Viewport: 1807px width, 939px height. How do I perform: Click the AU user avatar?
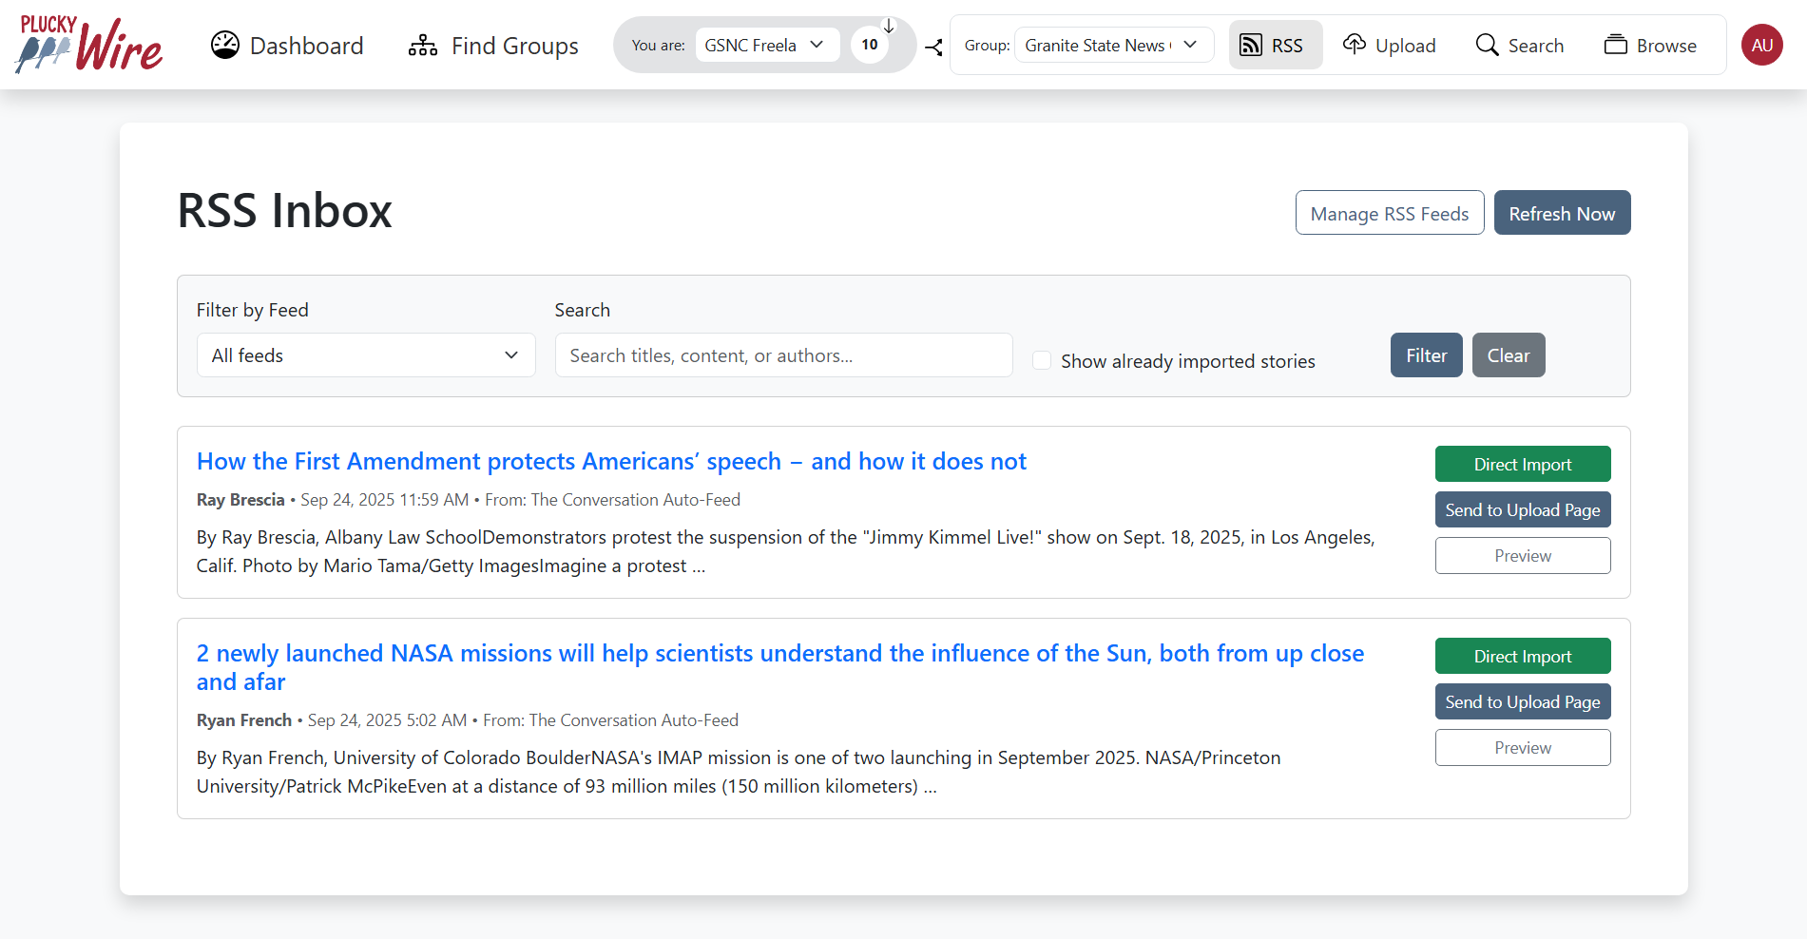[1761, 45]
